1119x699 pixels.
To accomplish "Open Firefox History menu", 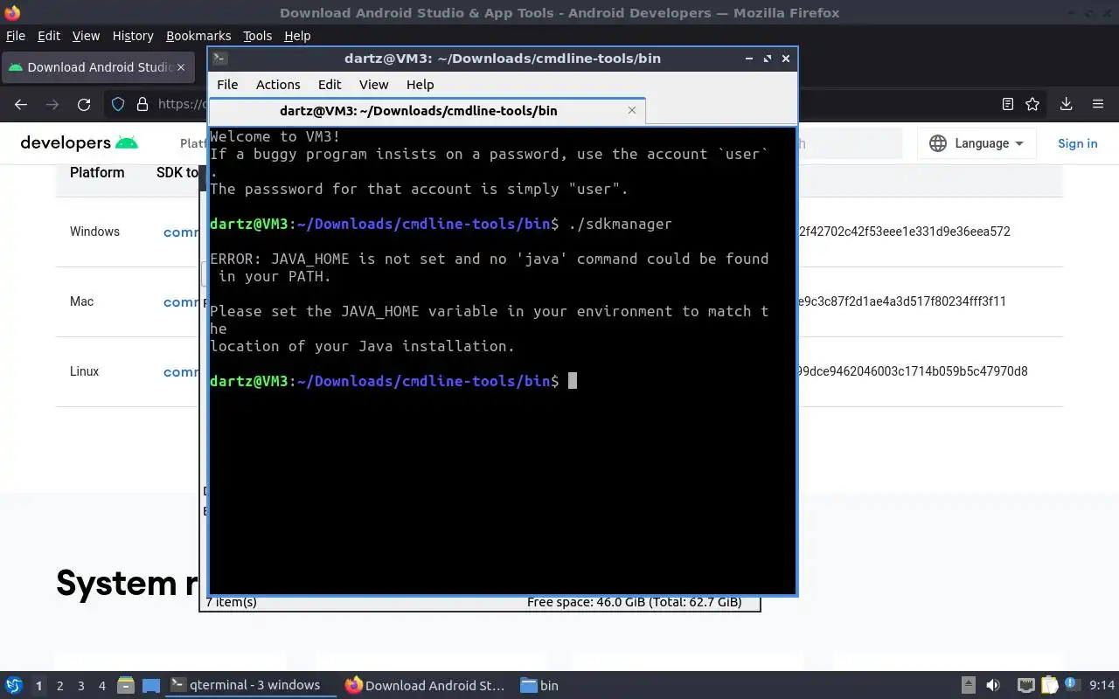I will coord(133,36).
